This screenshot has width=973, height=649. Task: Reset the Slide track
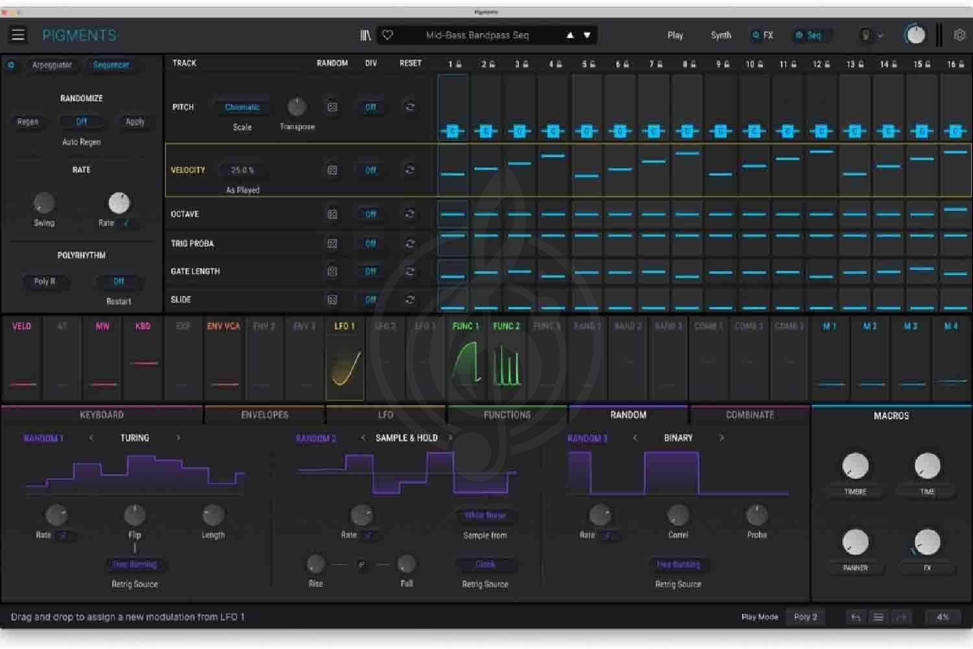click(410, 300)
